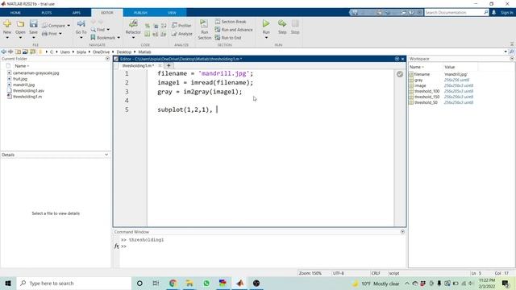Expand the Compare dropdown arrow
Viewport: 516px width, 290px height.
point(69,26)
